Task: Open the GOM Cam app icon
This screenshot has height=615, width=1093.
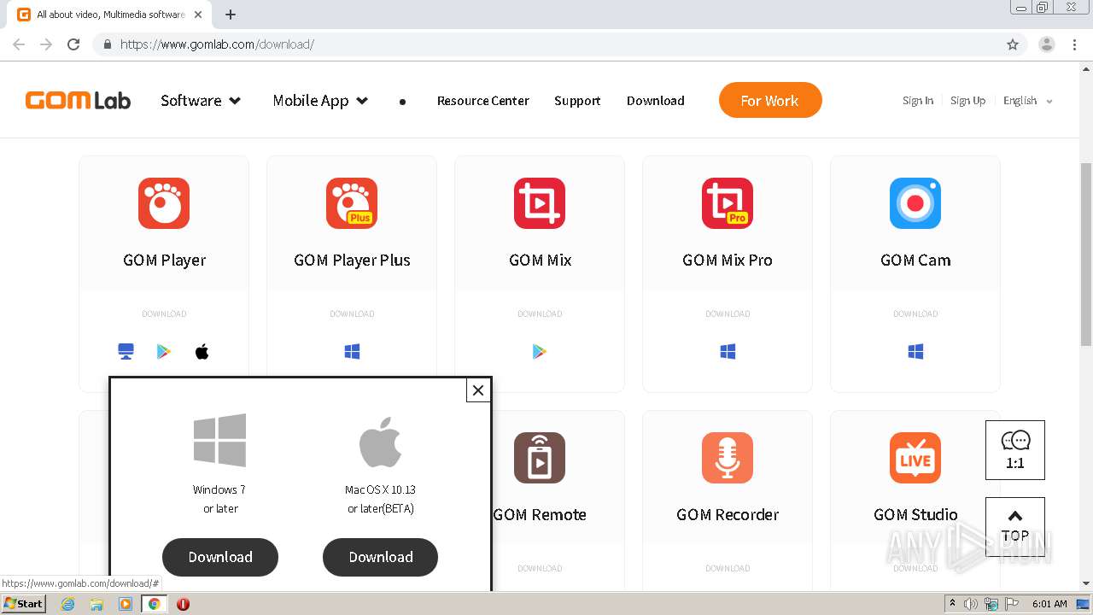Action: (915, 203)
